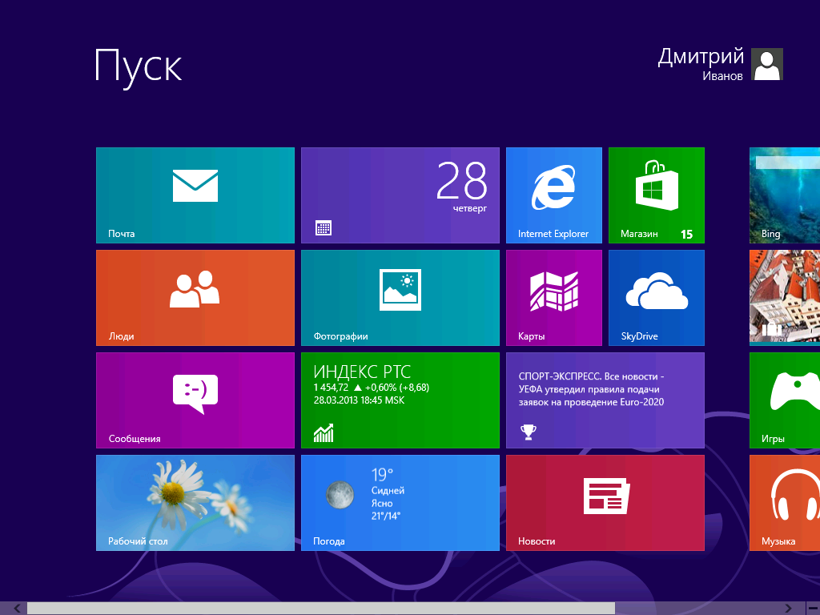Viewport: 820px width, 615px height.
Task: Click the Дмитрий Иванов user name
Action: pos(701,64)
